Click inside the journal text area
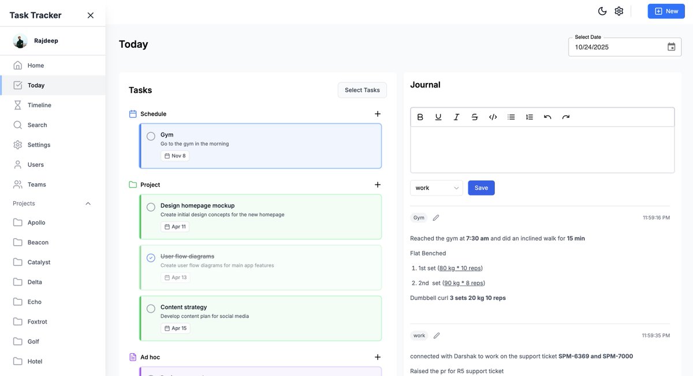Screen dimensions: 693x376 coord(542,149)
